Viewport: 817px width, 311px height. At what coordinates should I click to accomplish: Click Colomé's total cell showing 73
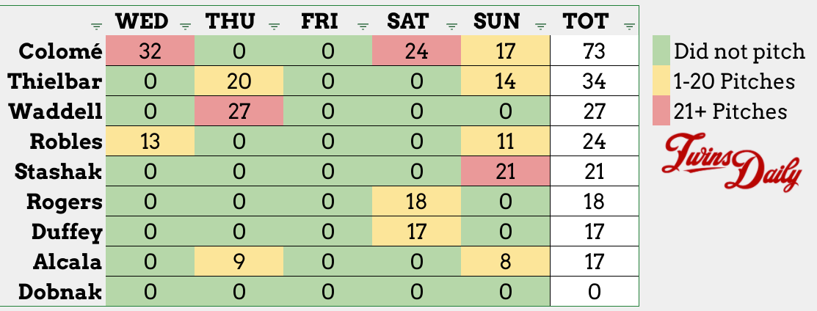coord(595,51)
